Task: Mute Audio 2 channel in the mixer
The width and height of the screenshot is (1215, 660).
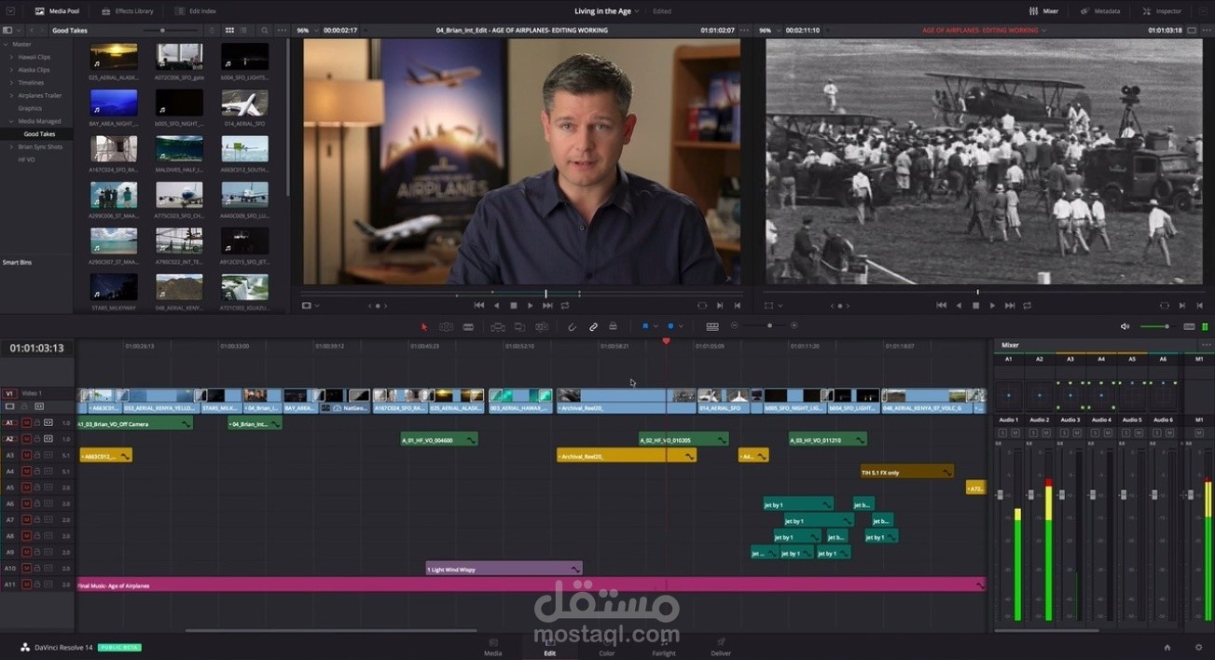Action: click(x=1045, y=433)
